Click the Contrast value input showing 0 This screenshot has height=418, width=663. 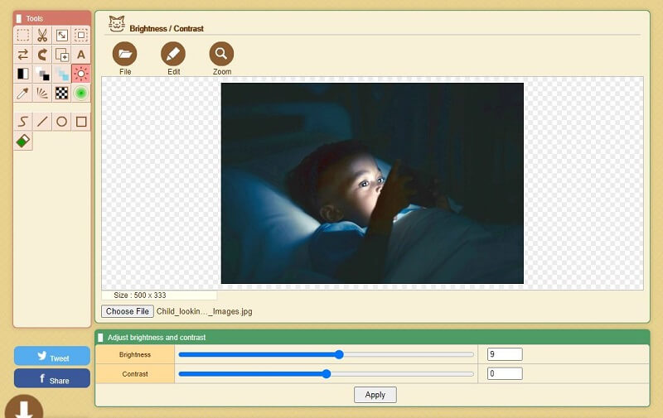(505, 373)
